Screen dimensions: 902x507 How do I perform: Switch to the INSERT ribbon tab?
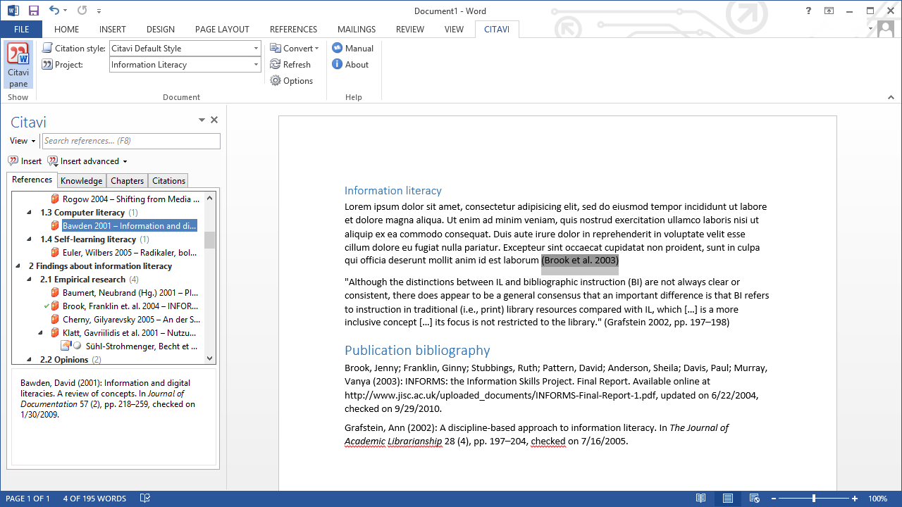click(x=113, y=29)
